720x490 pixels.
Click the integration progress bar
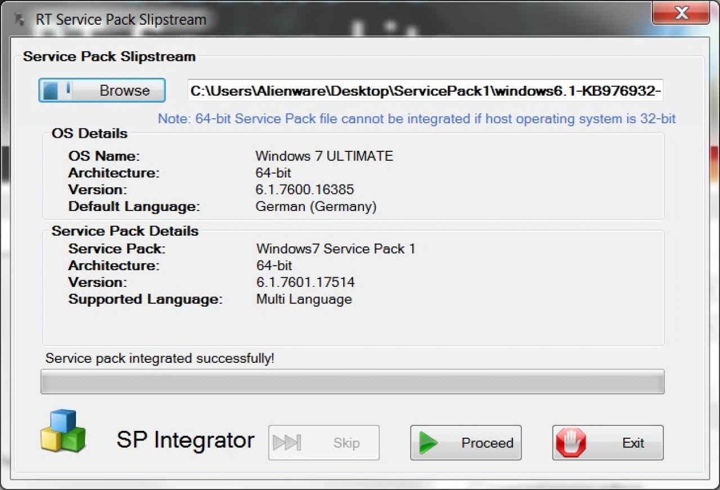[x=353, y=381]
